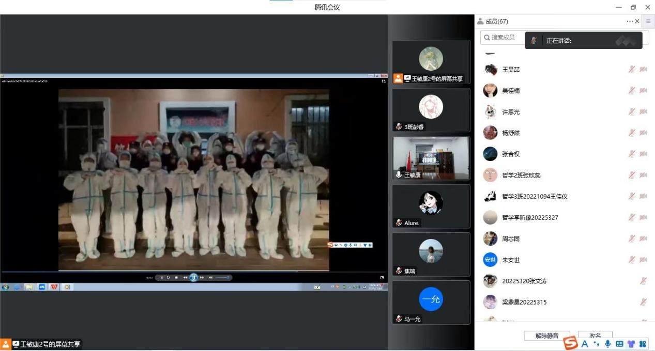Toggle microphone icon for 20225320张文涛
Screen dimensions: 655x351
click(x=643, y=281)
